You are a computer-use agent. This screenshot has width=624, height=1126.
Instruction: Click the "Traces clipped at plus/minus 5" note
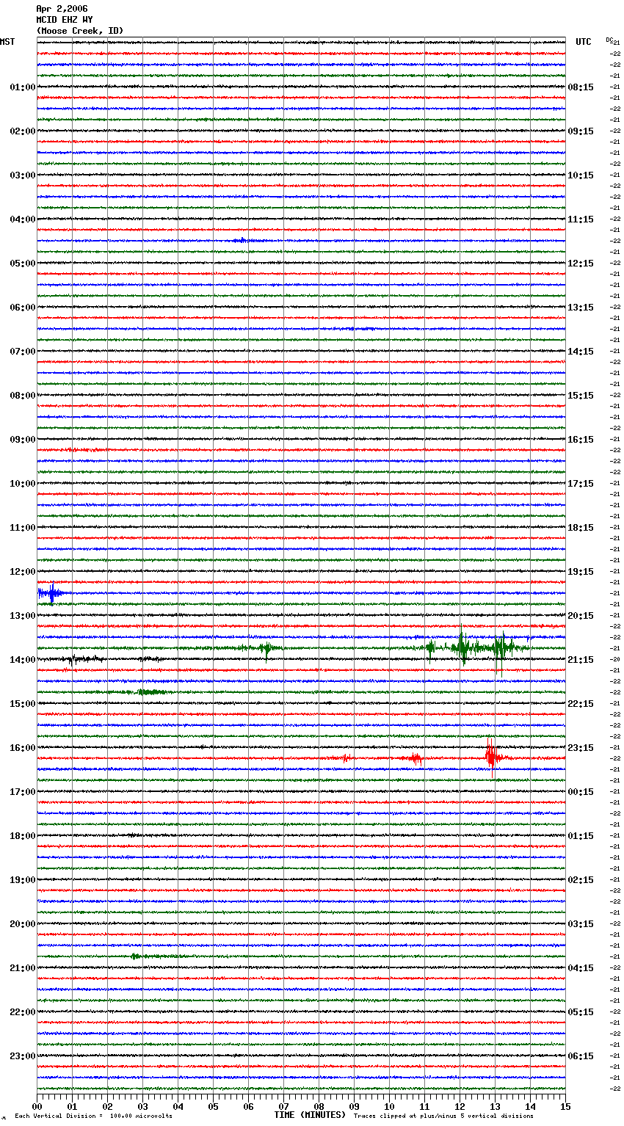pyautogui.click(x=444, y=1116)
